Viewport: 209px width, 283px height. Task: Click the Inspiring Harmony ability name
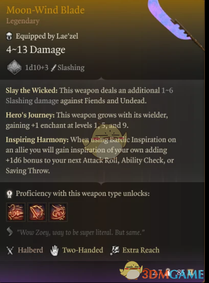tap(37, 140)
